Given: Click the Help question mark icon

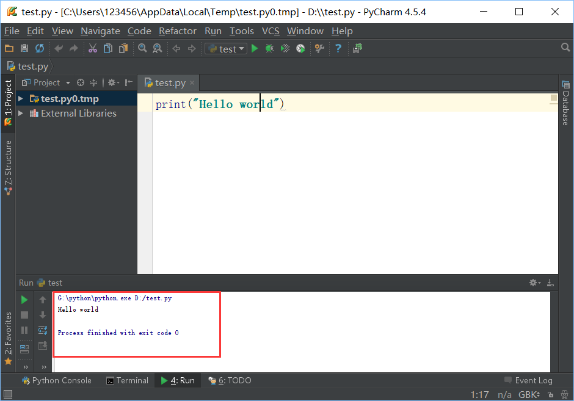Looking at the screenshot, I should tap(338, 48).
